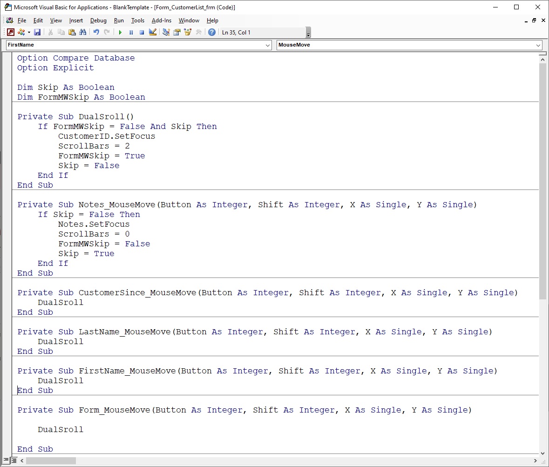Toggle Design Mode icon
The height and width of the screenshot is (467, 549).
point(152,32)
